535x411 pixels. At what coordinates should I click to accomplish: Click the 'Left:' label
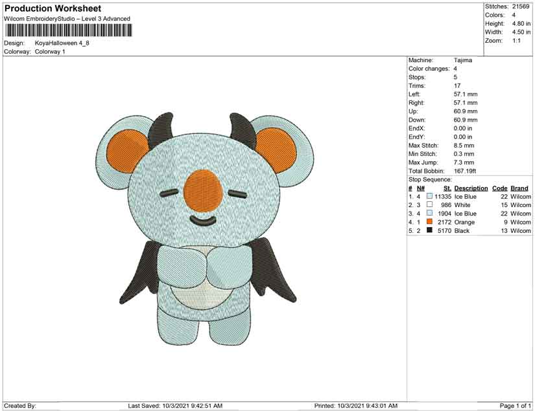coord(414,94)
